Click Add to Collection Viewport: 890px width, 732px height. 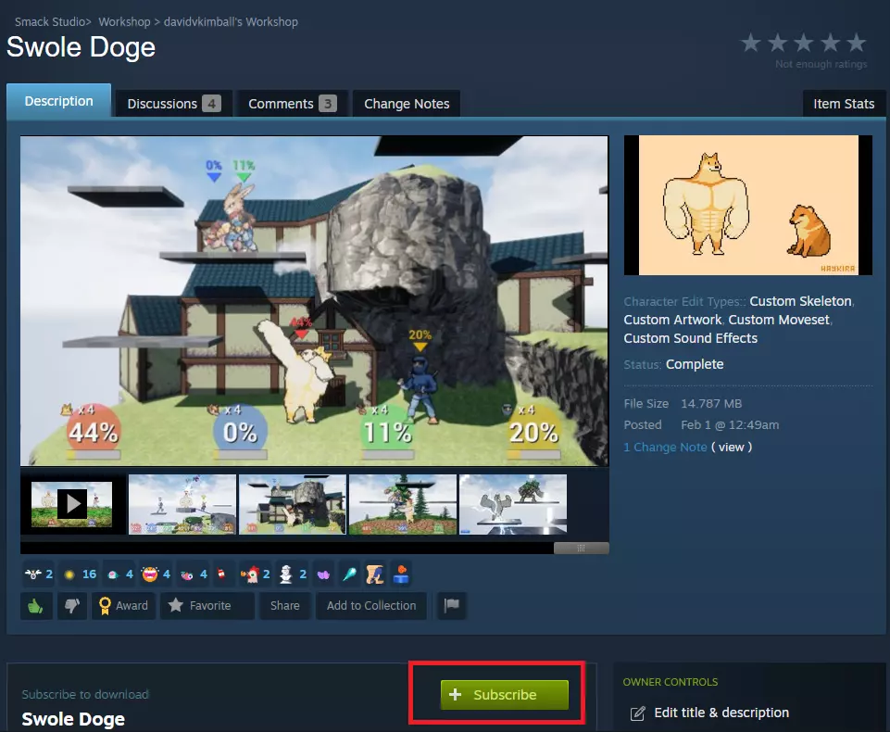coord(371,606)
